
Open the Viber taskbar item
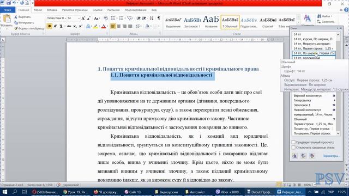coord(228,192)
